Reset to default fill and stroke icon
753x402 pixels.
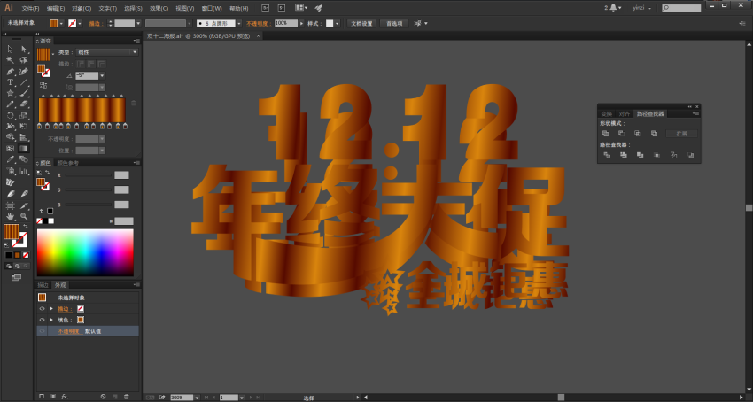pos(6,245)
